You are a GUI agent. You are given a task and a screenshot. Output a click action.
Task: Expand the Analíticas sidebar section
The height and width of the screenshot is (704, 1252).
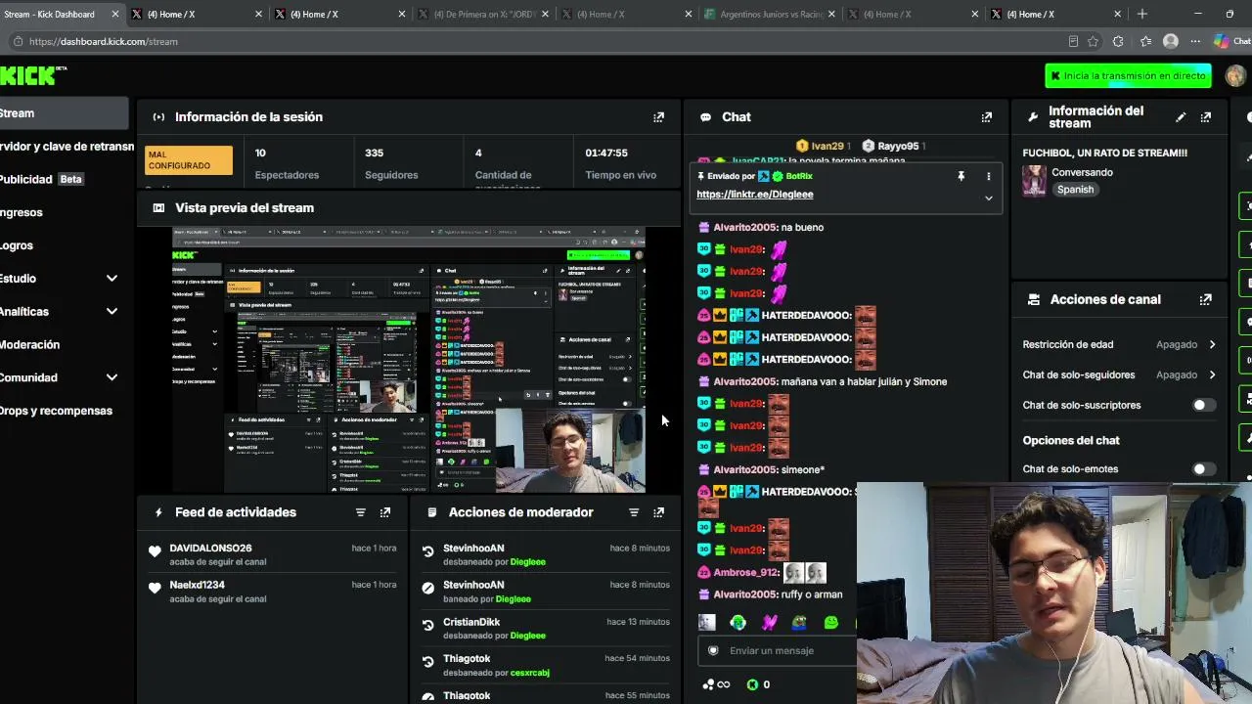112,312
